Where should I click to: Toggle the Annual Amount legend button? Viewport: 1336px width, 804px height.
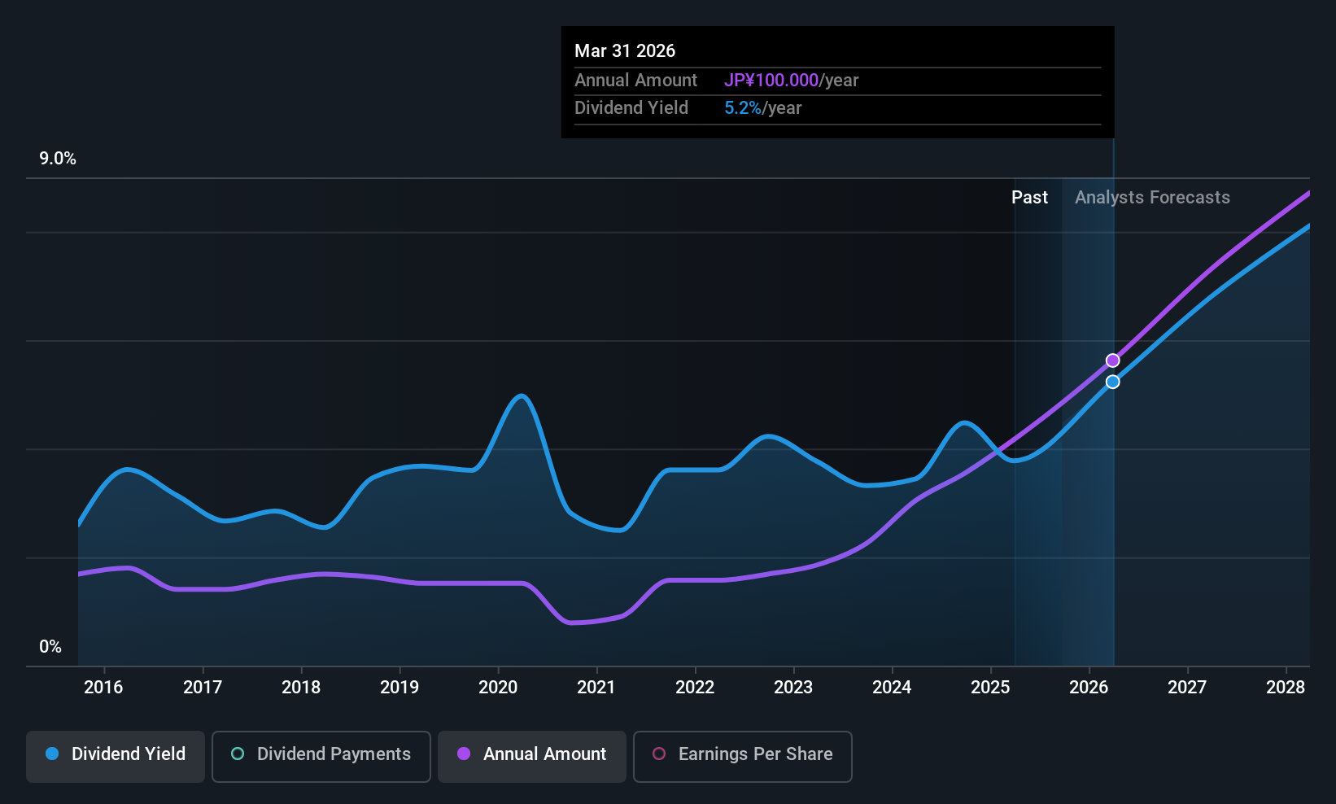(x=532, y=757)
